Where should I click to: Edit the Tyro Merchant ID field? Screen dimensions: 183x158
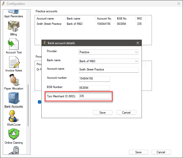94,96
